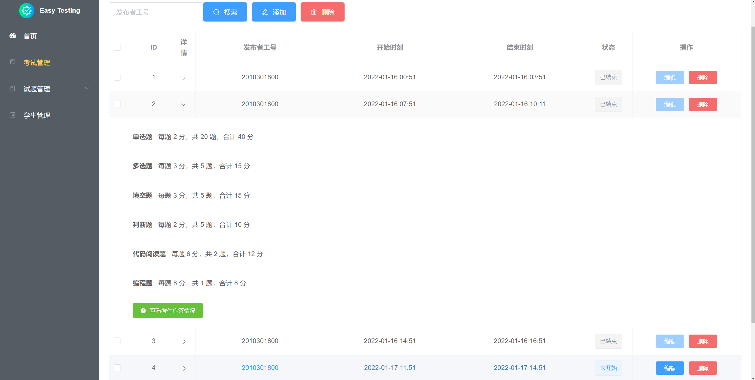This screenshot has width=755, height=380.
Task: Click the dashboard icon beside 首页
Action: click(x=13, y=36)
